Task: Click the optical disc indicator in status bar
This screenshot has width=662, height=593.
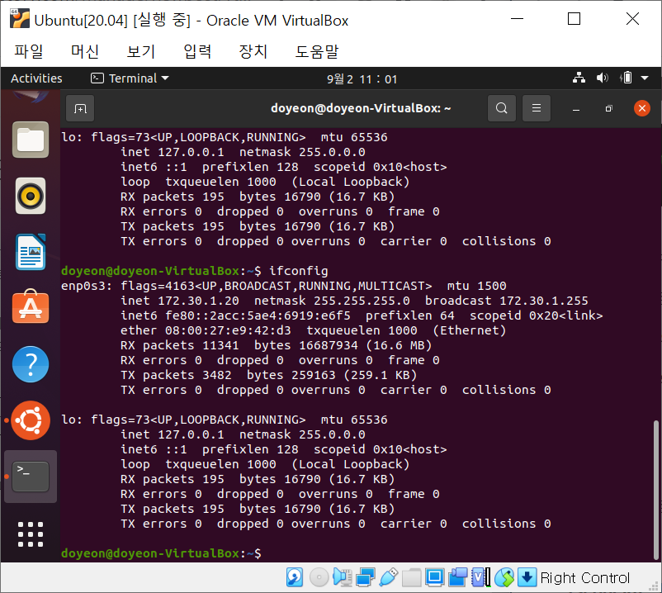Action: coord(319,577)
